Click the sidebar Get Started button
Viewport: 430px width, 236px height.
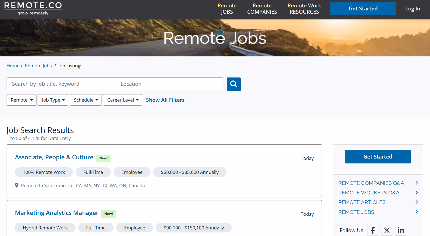coord(378,157)
